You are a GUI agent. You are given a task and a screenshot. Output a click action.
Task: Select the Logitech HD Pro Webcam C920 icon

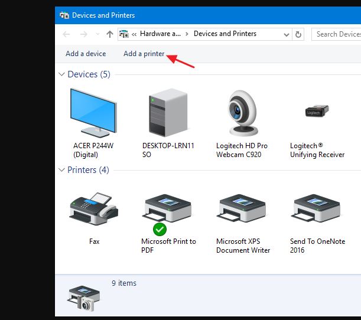[243, 113]
